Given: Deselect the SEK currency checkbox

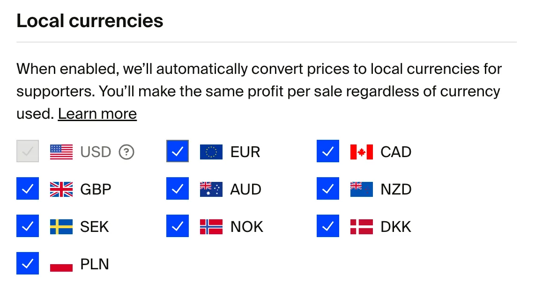Looking at the screenshot, I should pyautogui.click(x=28, y=226).
